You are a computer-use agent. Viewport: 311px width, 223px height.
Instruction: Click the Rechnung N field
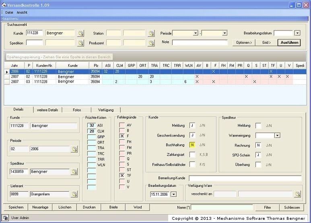tap(258, 145)
